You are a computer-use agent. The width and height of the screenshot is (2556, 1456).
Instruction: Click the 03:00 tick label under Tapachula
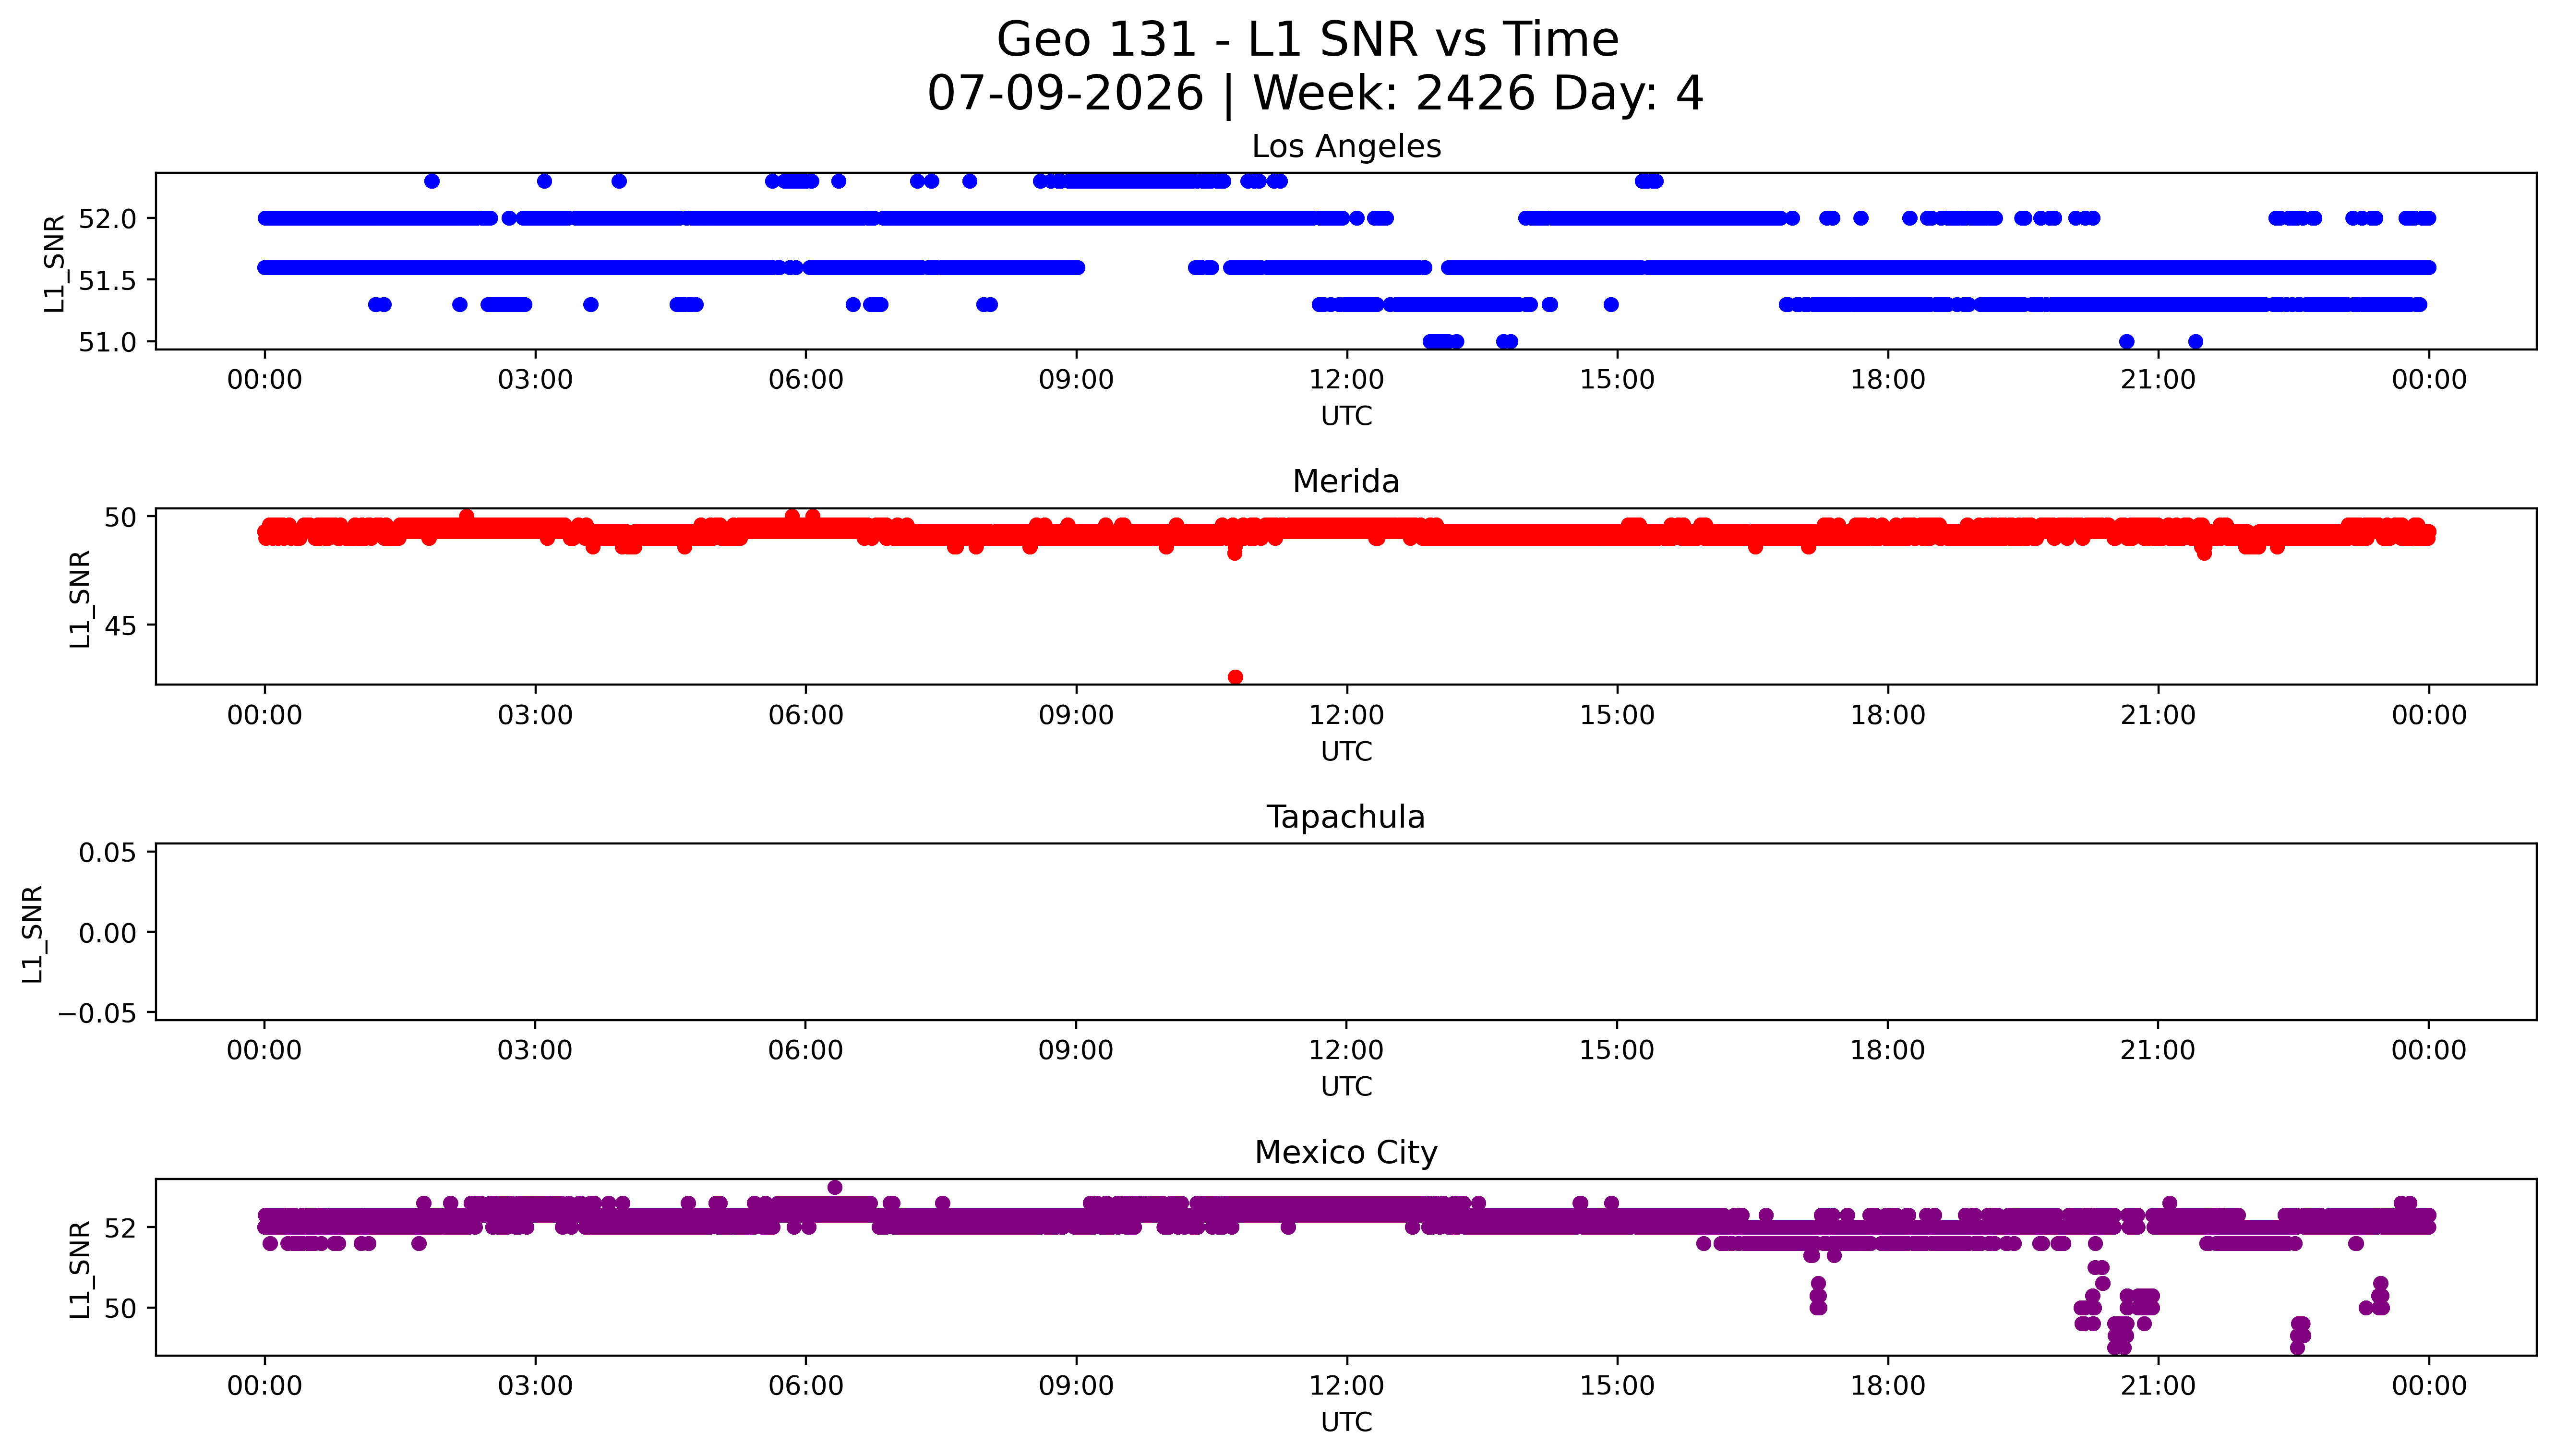[x=535, y=1051]
